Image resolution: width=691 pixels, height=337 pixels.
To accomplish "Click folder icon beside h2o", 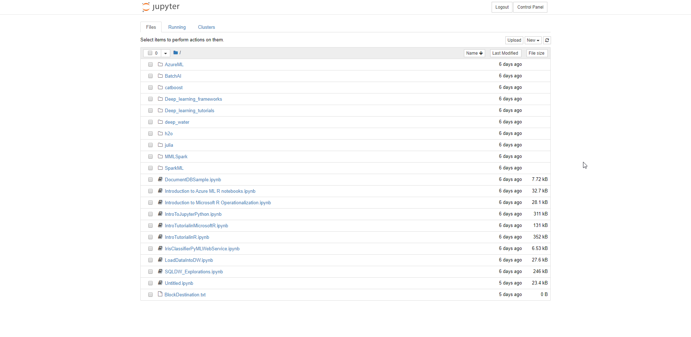I will [x=160, y=133].
